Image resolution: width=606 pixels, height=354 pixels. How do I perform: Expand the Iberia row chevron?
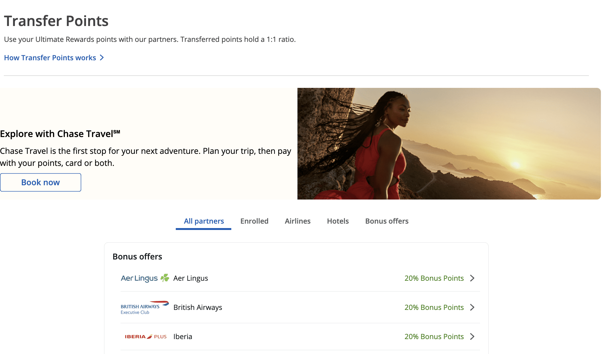[x=472, y=337]
